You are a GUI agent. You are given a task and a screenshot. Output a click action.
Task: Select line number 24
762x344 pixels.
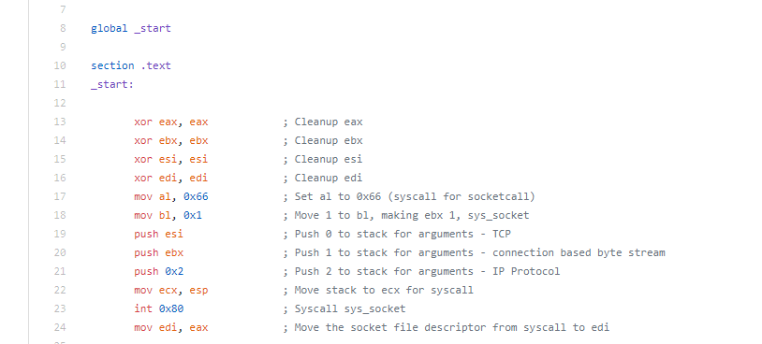coord(60,327)
